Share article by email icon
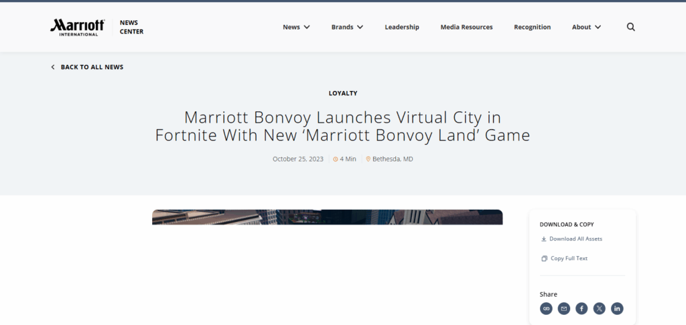 point(564,308)
